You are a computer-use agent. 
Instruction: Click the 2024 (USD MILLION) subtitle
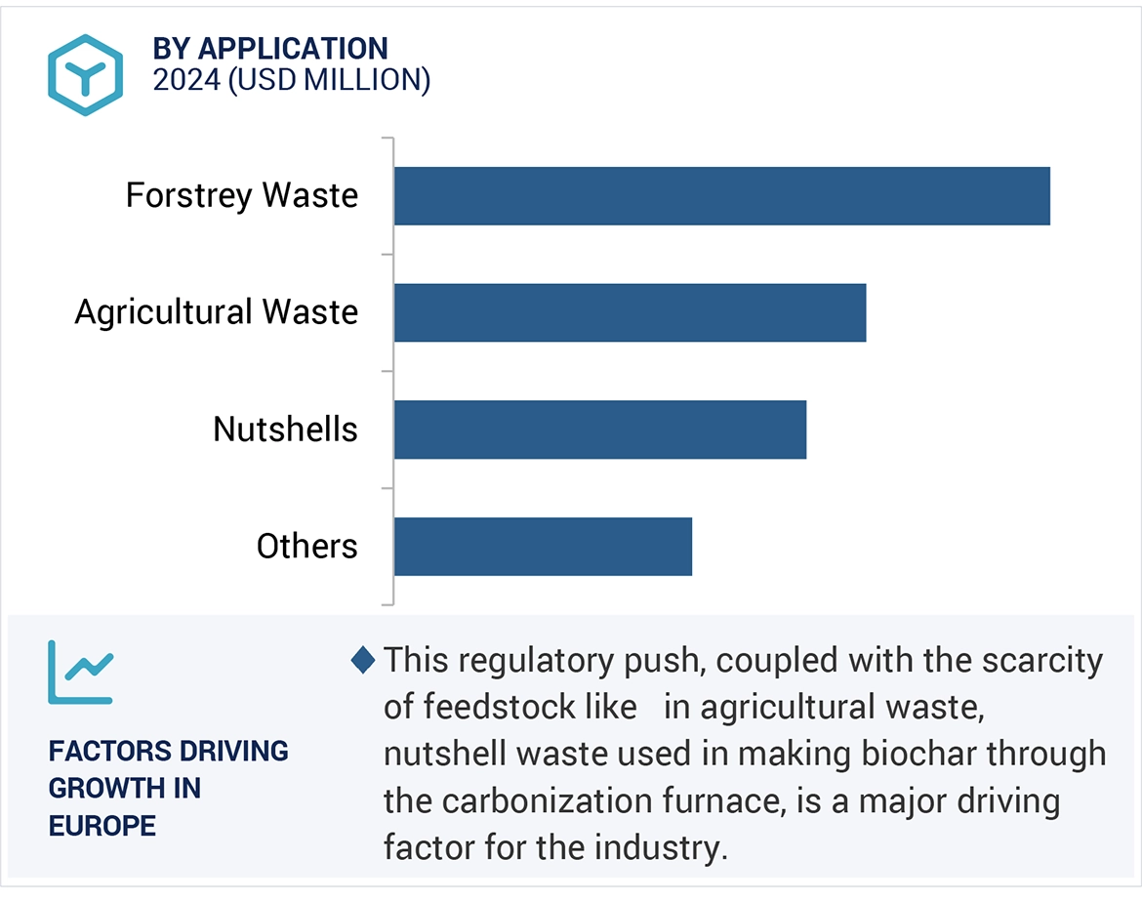click(x=291, y=80)
